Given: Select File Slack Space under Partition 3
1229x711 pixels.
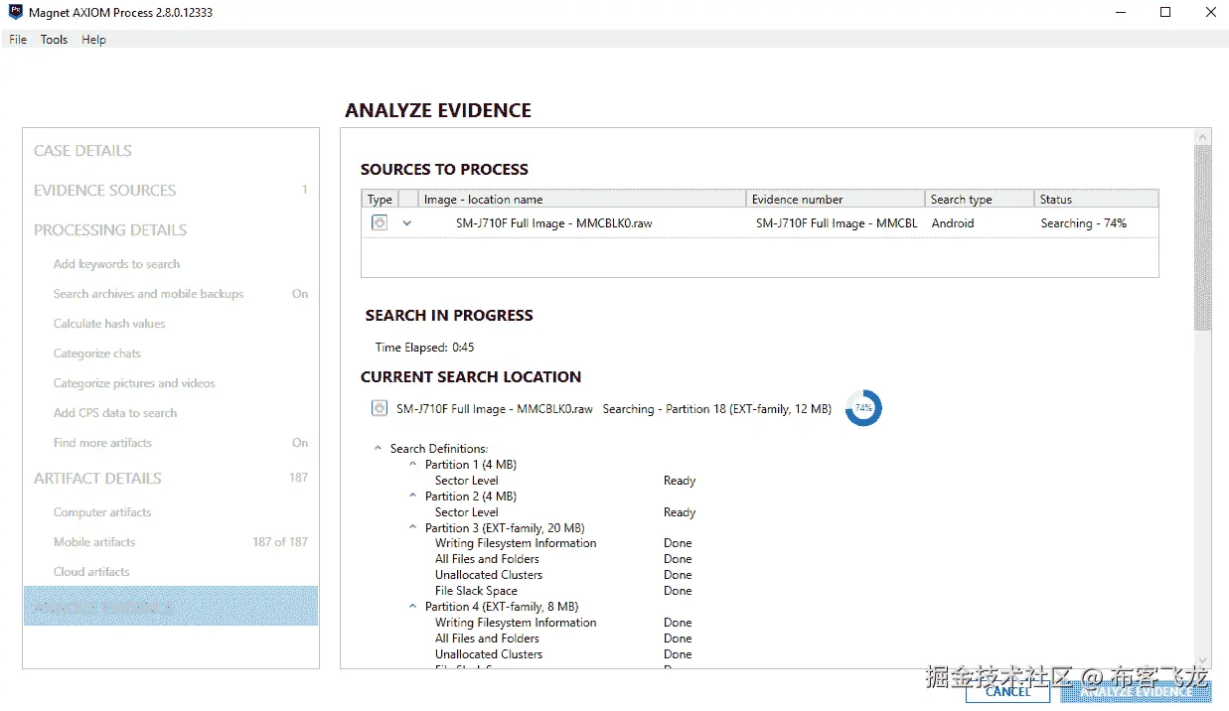Looking at the screenshot, I should (476, 591).
